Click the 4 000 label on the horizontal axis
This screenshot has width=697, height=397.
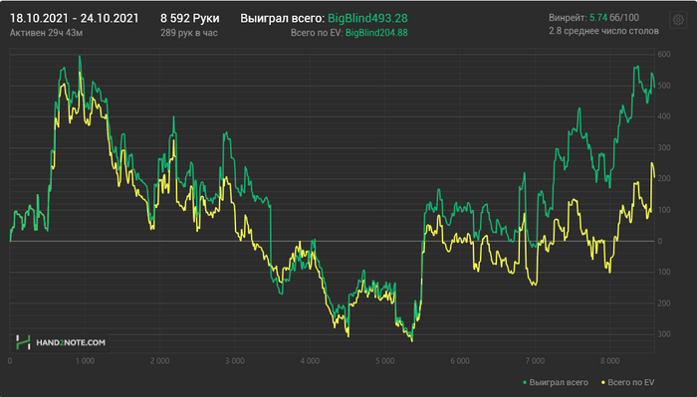[x=310, y=361]
